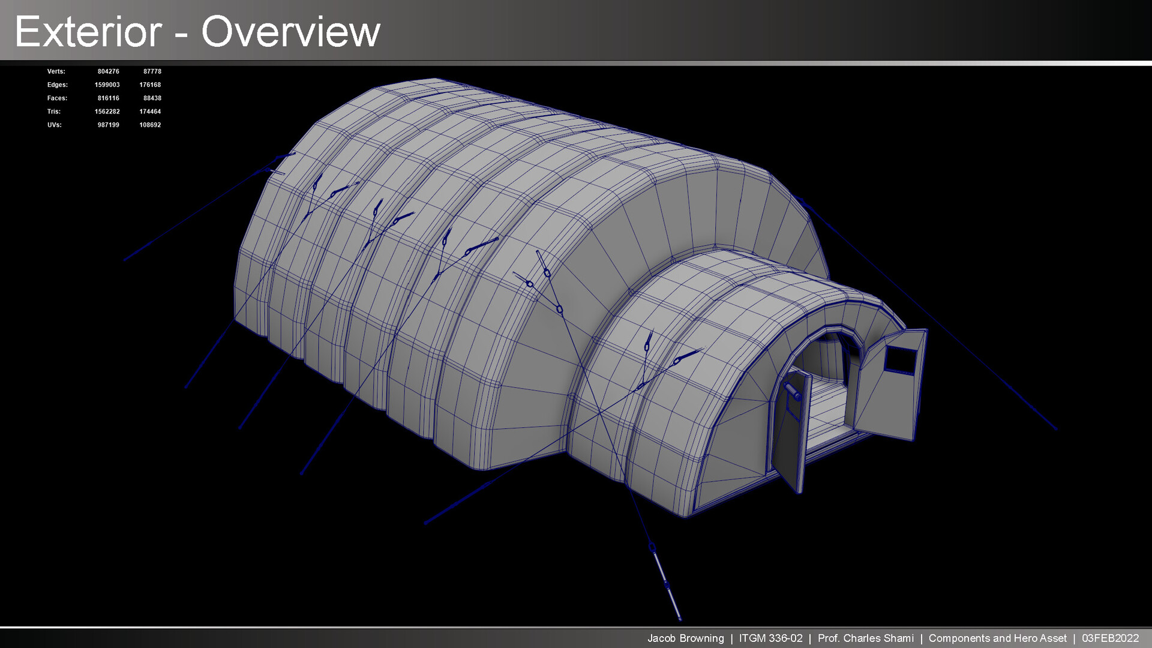Screen dimensions: 1152x648
Task: Click the Verts count label
Action: (57, 71)
